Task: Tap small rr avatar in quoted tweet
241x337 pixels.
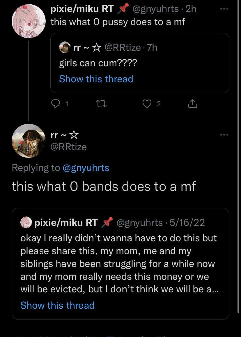Action: tap(65, 47)
